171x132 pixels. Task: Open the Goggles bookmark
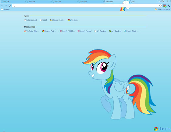click(x=5, y=9)
